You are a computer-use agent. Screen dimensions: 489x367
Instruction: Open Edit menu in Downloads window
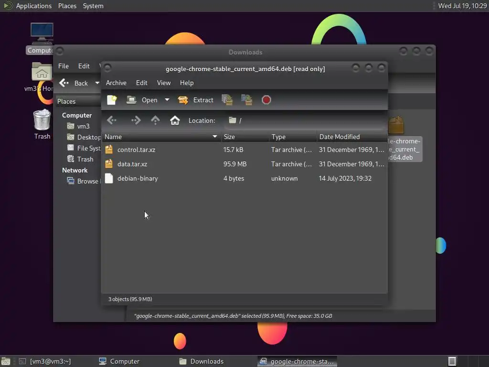point(84,66)
